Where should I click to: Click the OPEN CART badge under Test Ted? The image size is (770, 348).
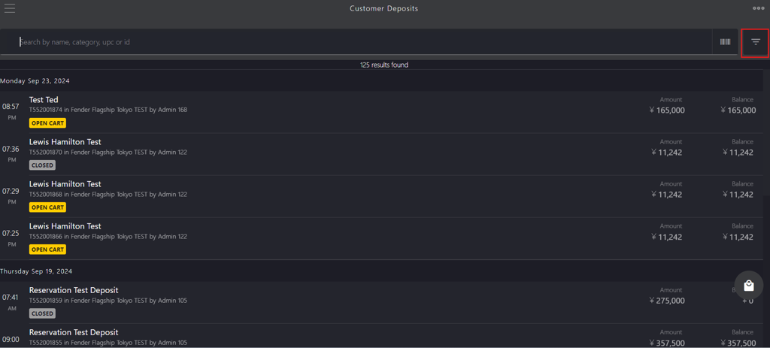47,123
